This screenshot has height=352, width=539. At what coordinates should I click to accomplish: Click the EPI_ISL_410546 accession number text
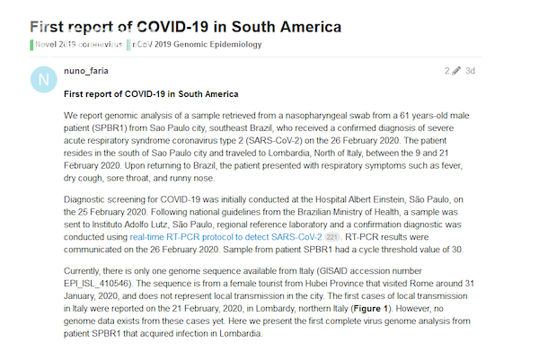tap(97, 284)
